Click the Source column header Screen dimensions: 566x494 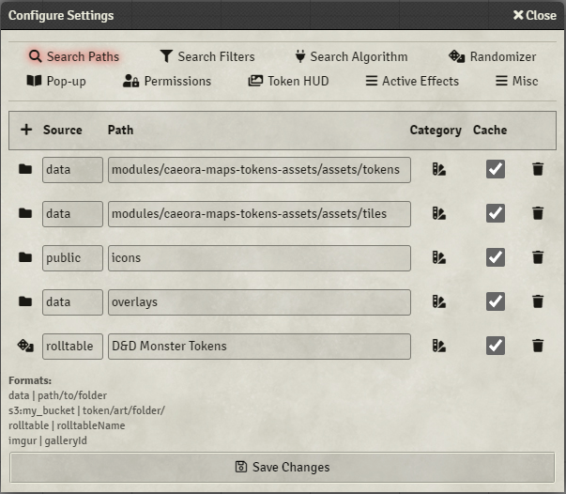(x=63, y=130)
